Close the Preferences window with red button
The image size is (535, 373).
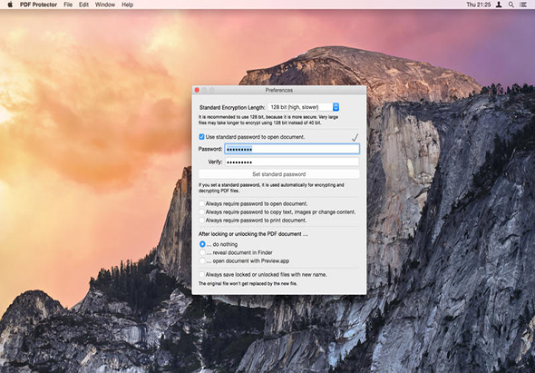tap(197, 90)
